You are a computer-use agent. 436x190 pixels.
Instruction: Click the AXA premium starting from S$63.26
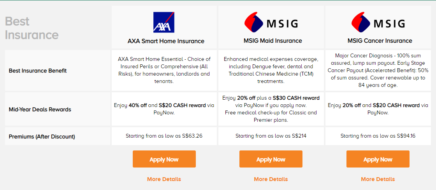164,136
